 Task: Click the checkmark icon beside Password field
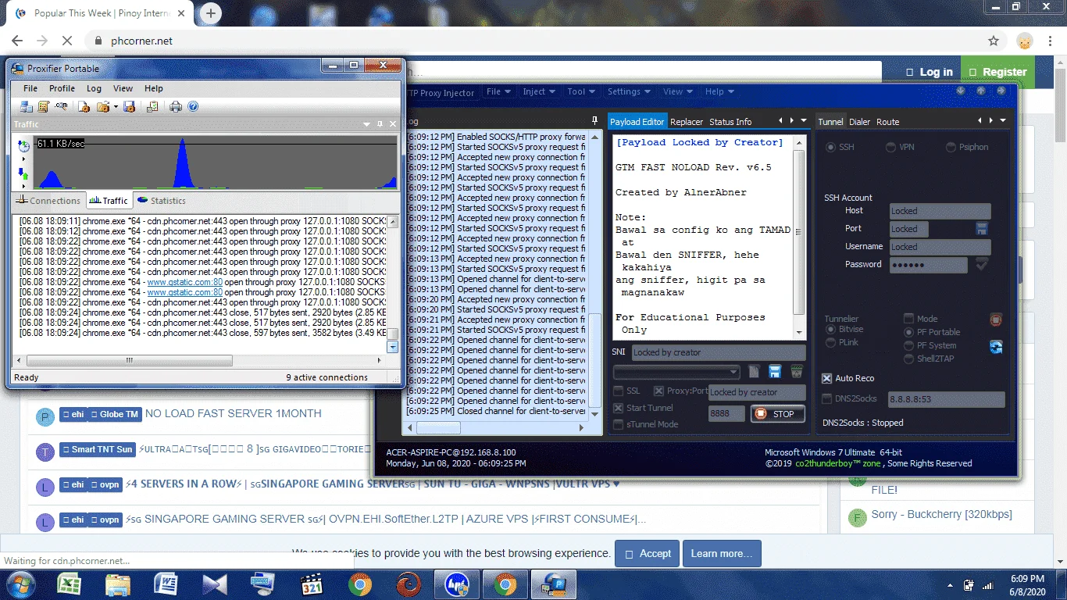pyautogui.click(x=982, y=265)
